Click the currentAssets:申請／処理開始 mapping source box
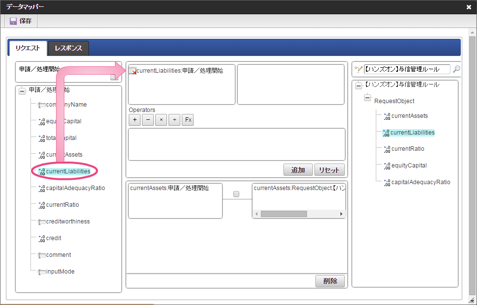The height and width of the screenshot is (305, 477). coord(175,201)
